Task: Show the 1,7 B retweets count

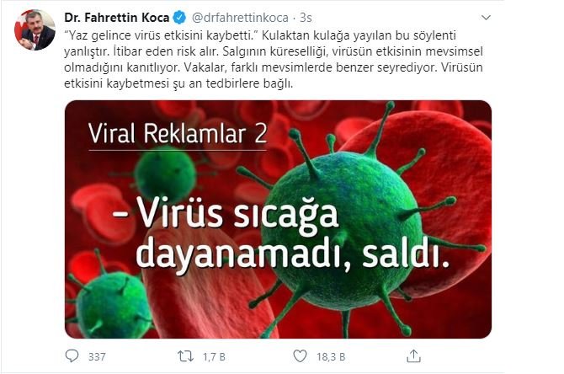Action: tap(214, 356)
